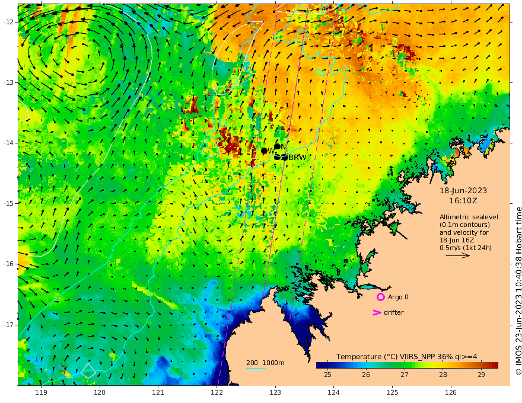Click the black station marker labeled N
Screen dimensions: 522x403
pyautogui.click(x=278, y=146)
